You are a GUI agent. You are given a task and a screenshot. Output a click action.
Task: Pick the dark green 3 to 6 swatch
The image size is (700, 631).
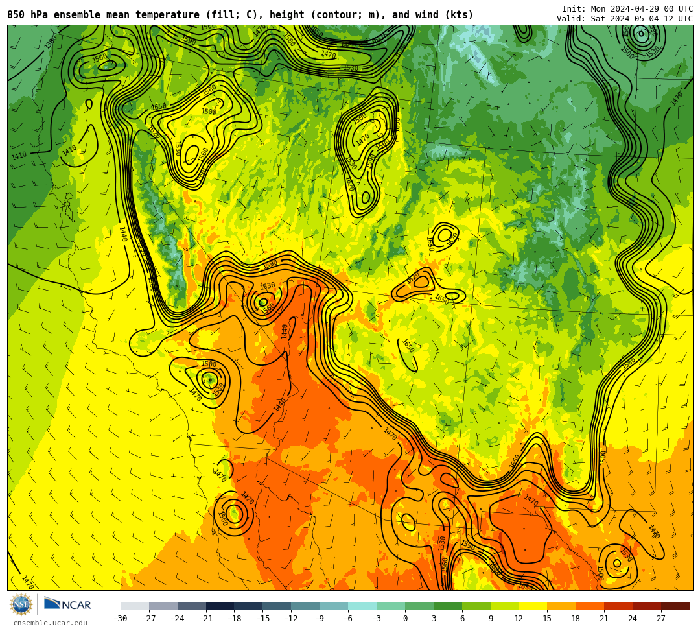pyautogui.click(x=448, y=606)
